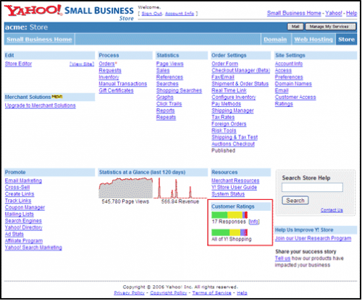Click the Search button in Store Help
The height and width of the screenshot is (301, 362).
pyautogui.click(x=295, y=201)
